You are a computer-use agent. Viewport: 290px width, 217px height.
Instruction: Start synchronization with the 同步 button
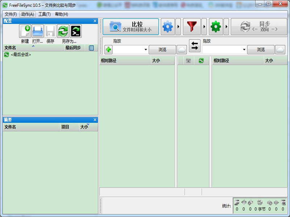(259, 27)
